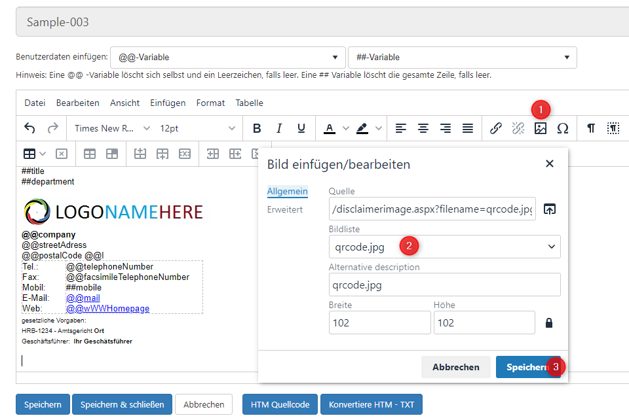Click the browse source upload icon
The width and height of the screenshot is (629, 418).
550,209
